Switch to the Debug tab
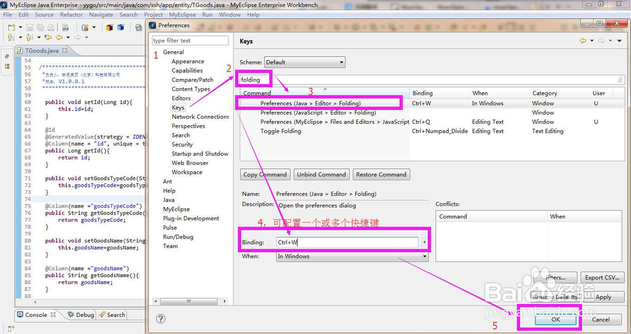The width and height of the screenshot is (631, 334). [81, 314]
